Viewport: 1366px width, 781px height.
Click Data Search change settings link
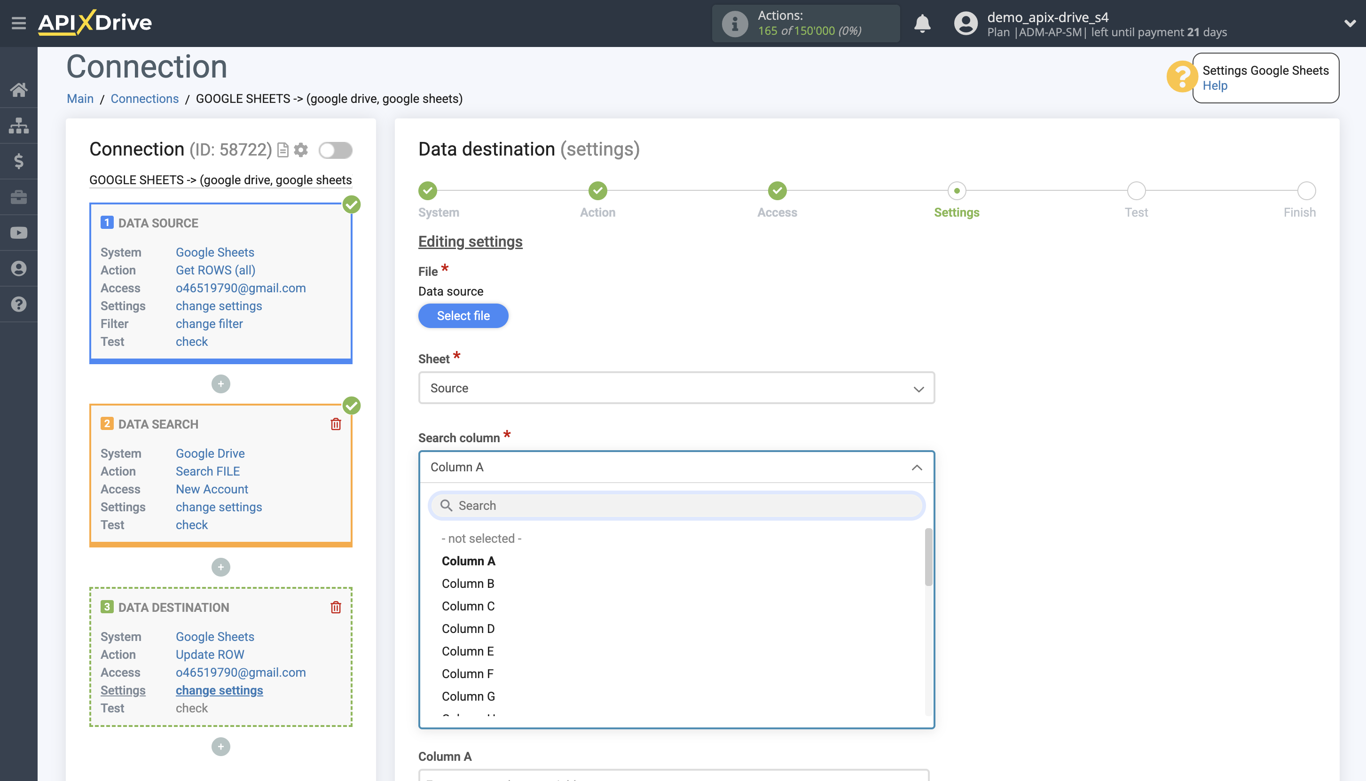tap(219, 507)
